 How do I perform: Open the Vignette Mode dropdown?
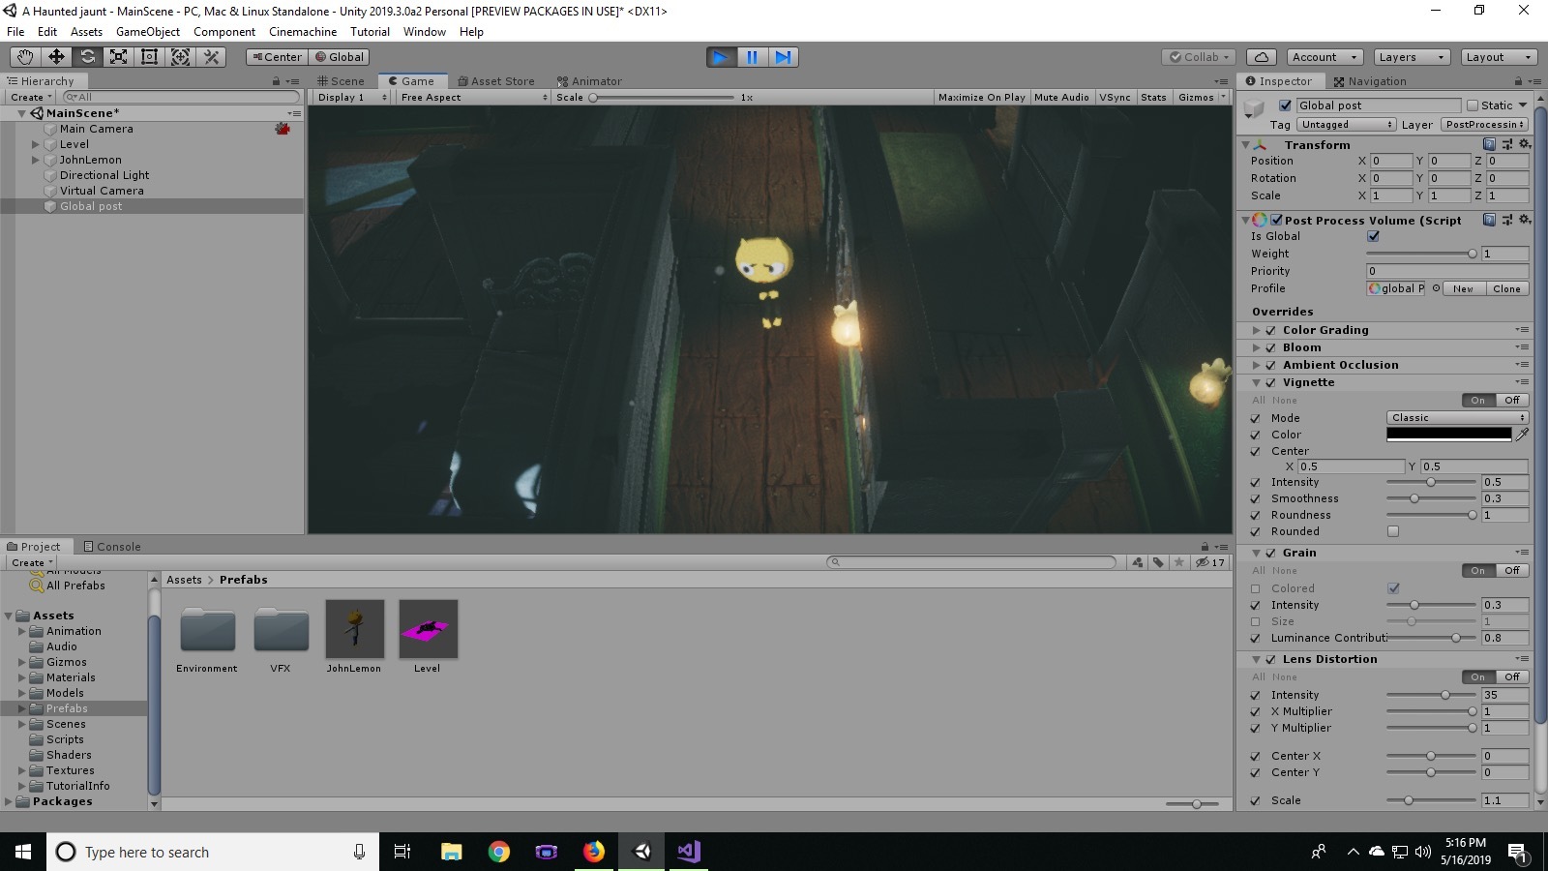pyautogui.click(x=1457, y=418)
